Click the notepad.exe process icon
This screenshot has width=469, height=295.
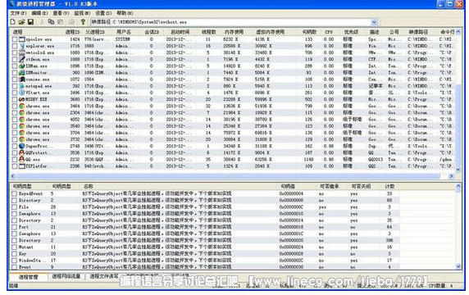tap(22, 86)
